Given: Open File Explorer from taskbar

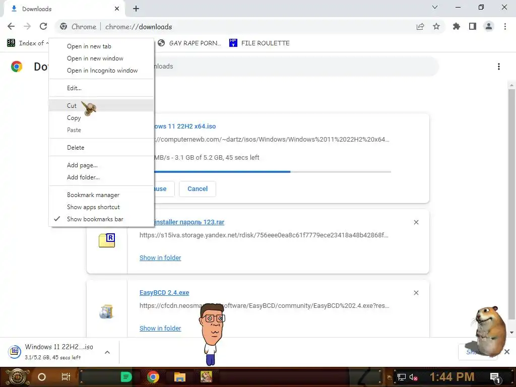Looking at the screenshot, I should (x=180, y=377).
